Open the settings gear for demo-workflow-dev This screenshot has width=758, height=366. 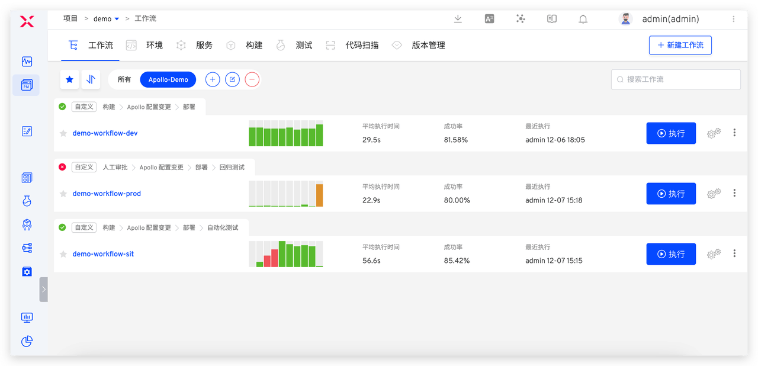click(x=714, y=133)
